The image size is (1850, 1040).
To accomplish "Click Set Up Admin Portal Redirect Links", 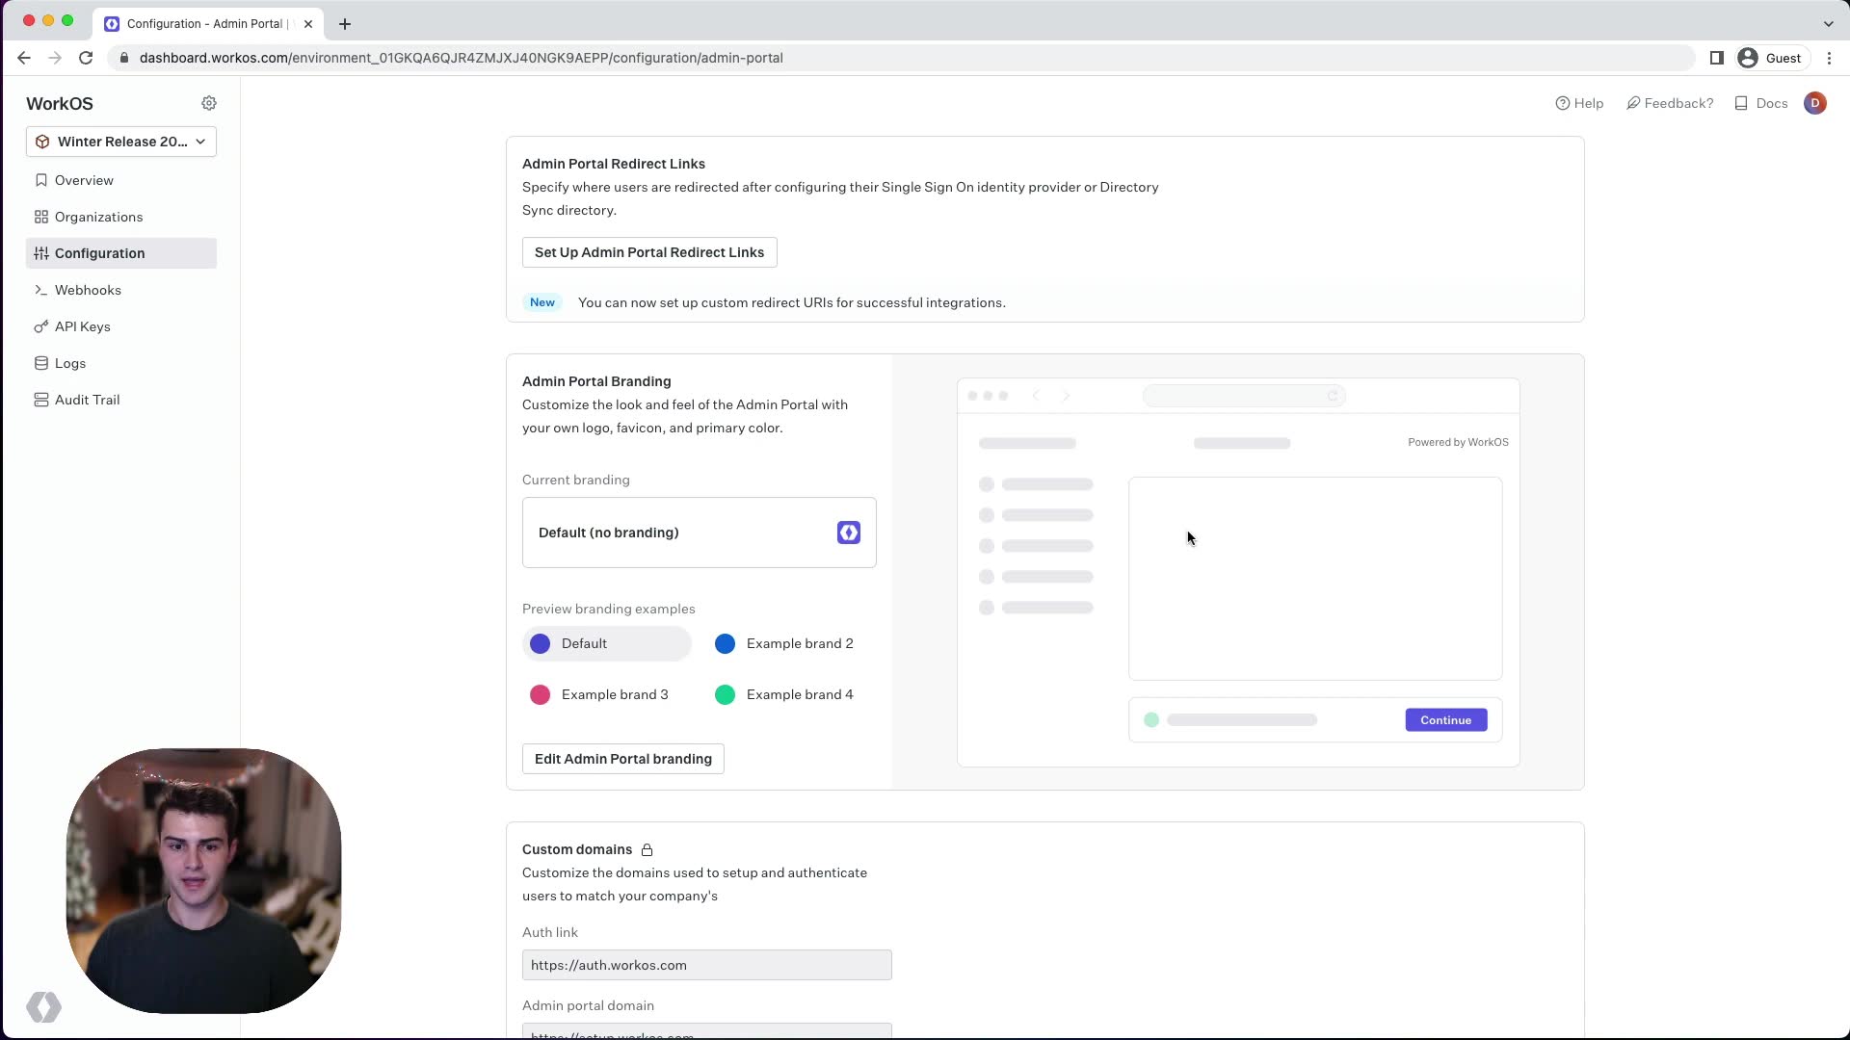I will pos(648,252).
